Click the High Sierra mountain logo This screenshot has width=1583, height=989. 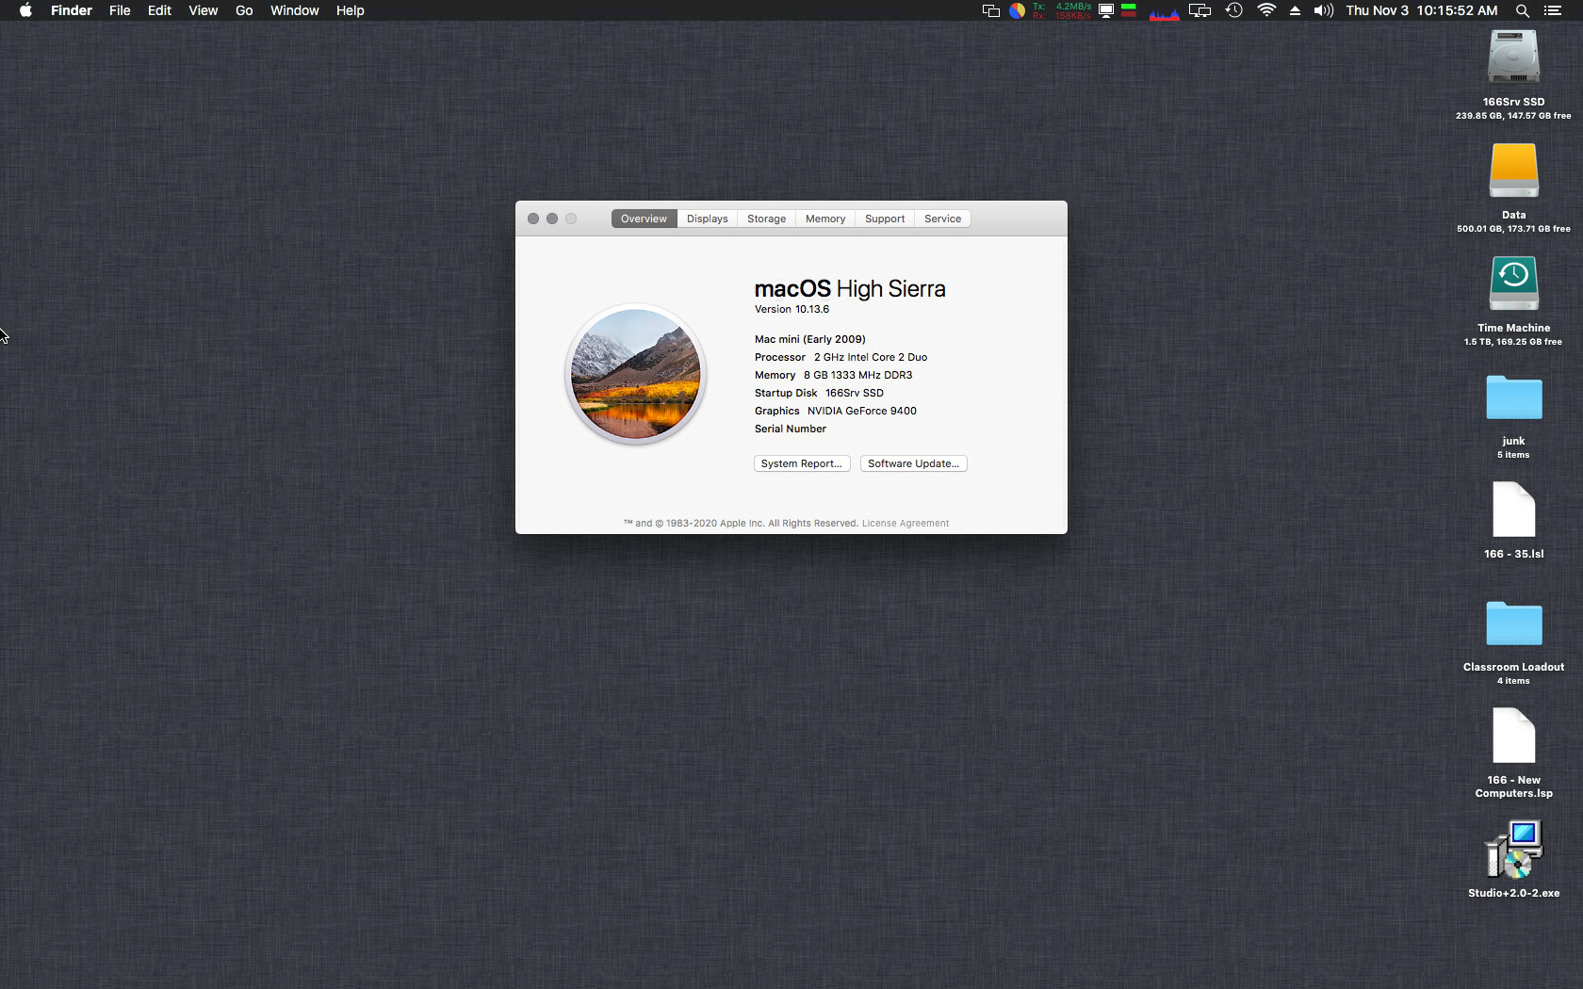(x=636, y=374)
